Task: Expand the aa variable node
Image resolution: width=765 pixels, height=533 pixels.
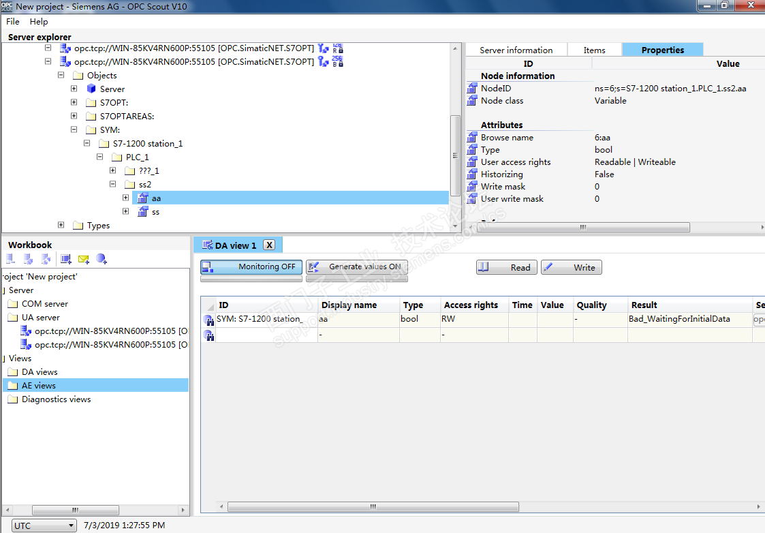Action: pyautogui.click(x=125, y=198)
